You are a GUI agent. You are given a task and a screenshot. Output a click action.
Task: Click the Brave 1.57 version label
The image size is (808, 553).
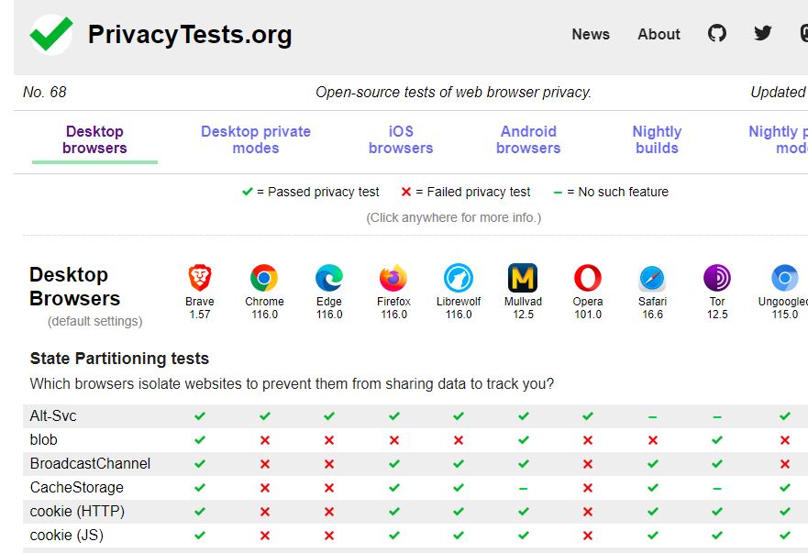200,315
